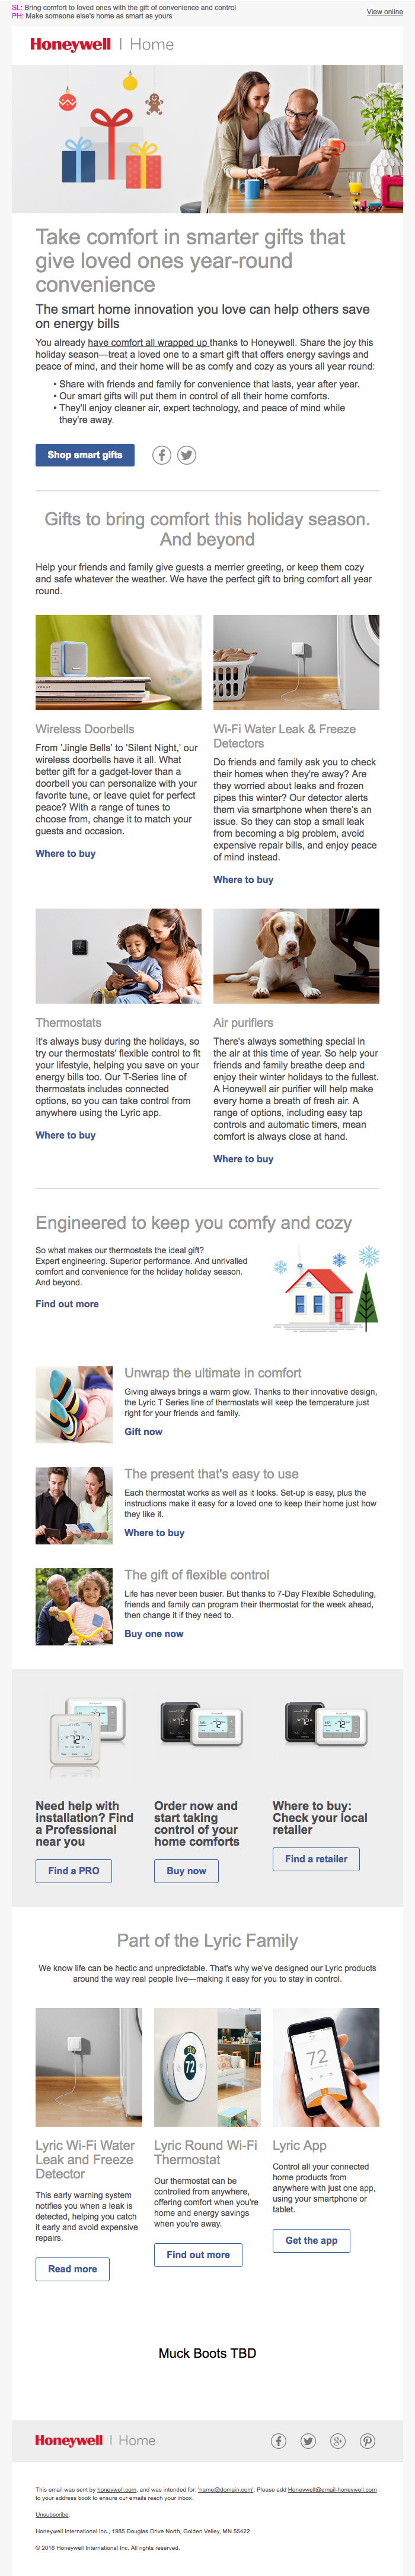Click the Facebook icon beside Shop smart gifts
Image resolution: width=415 pixels, height=2576 pixels.
point(162,455)
